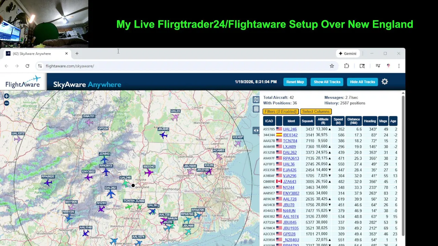Select the SWA701 aircraft icon on map
The image size is (438, 246).
pos(89,122)
